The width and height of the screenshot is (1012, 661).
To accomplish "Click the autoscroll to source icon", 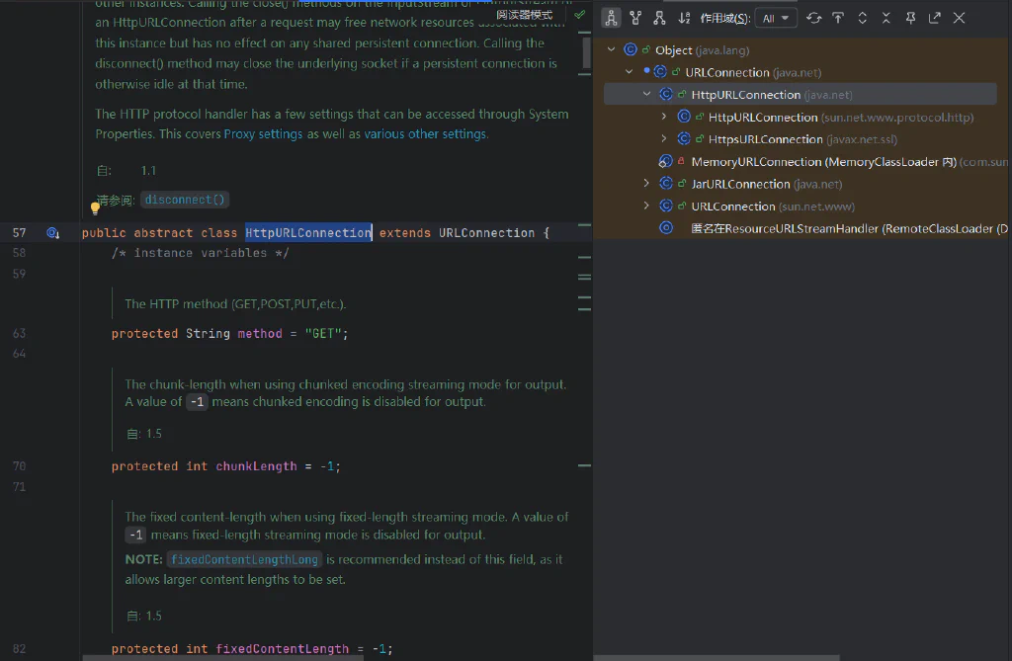I will [x=838, y=18].
